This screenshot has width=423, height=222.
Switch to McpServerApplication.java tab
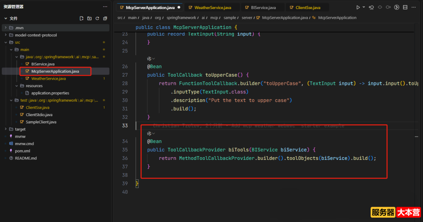pyautogui.click(x=150, y=7)
